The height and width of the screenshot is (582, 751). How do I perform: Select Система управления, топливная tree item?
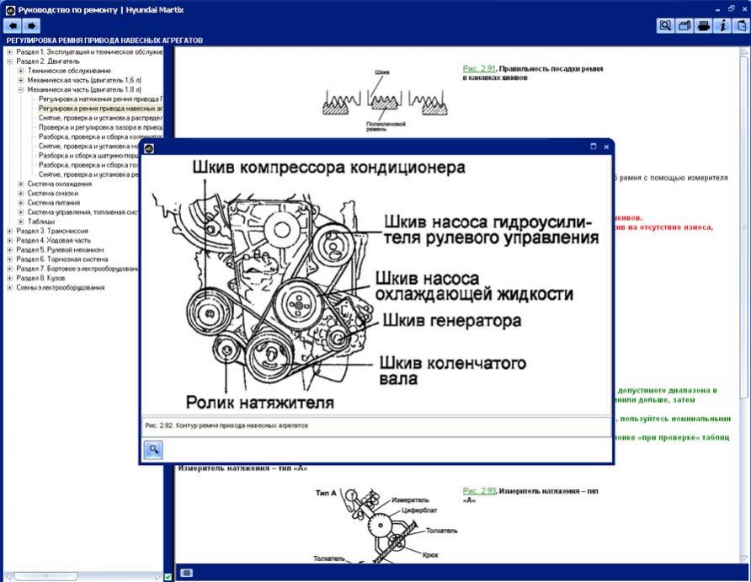click(83, 212)
